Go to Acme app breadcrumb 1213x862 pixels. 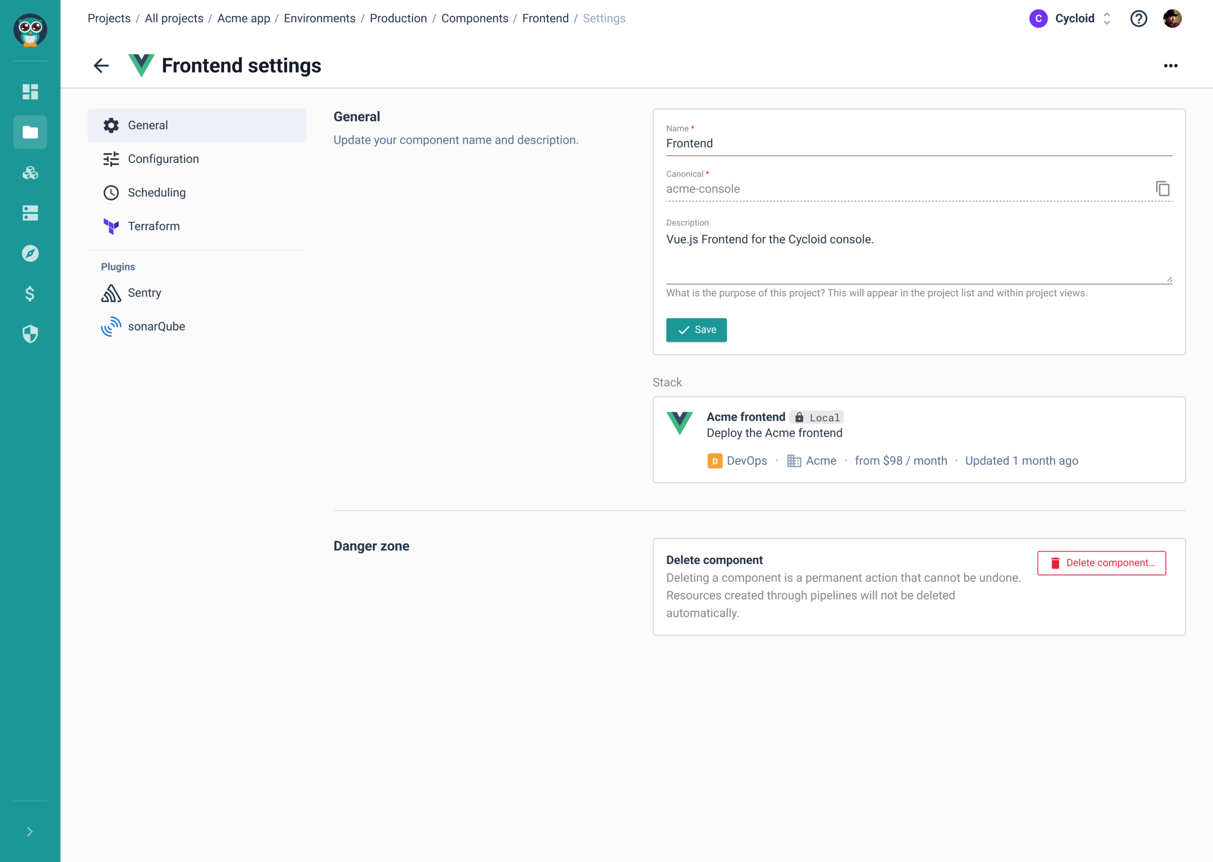pyautogui.click(x=244, y=18)
